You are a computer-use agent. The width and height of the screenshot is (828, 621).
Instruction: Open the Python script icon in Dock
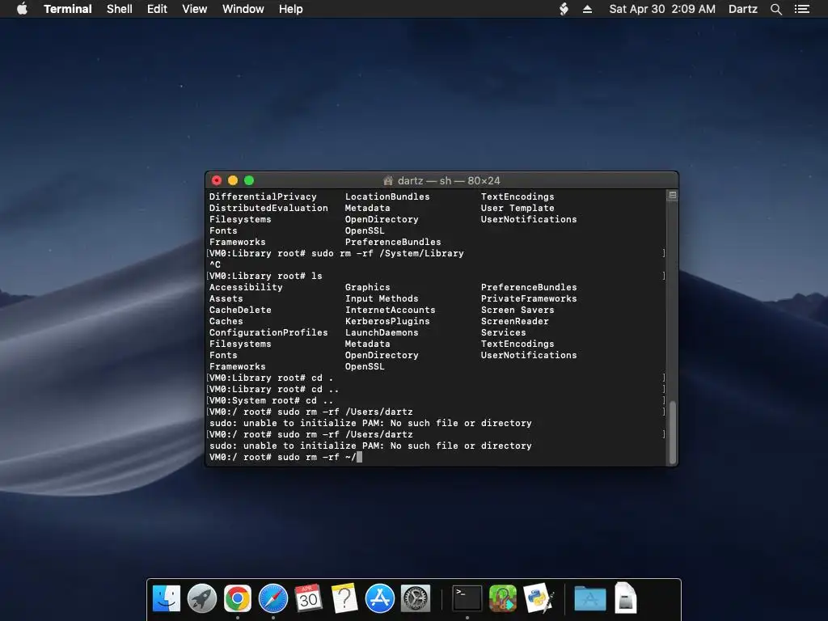(538, 598)
